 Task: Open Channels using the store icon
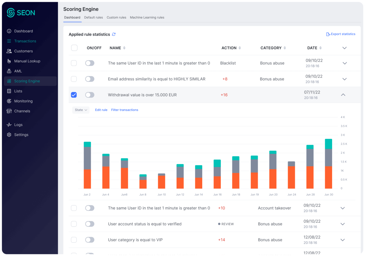pos(9,111)
